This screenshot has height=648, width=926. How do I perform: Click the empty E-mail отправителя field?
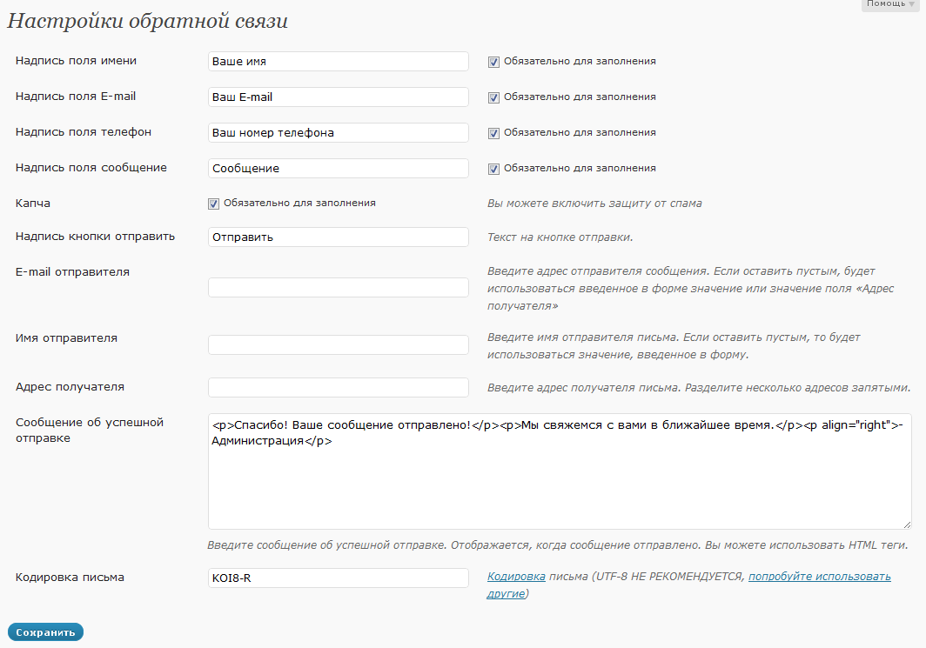coord(339,287)
